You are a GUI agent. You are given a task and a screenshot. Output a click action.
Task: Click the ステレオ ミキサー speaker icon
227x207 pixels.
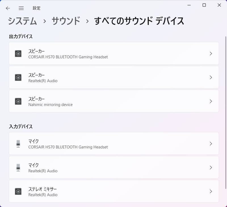point(19,191)
